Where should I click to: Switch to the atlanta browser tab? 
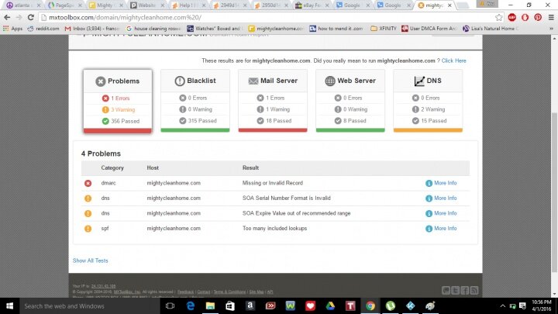(x=22, y=5)
